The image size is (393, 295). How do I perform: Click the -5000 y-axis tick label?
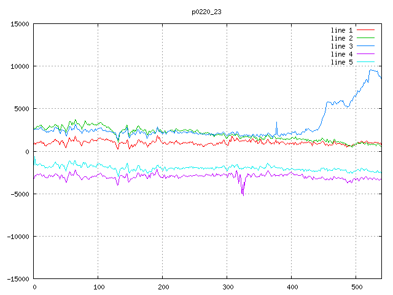(19, 194)
